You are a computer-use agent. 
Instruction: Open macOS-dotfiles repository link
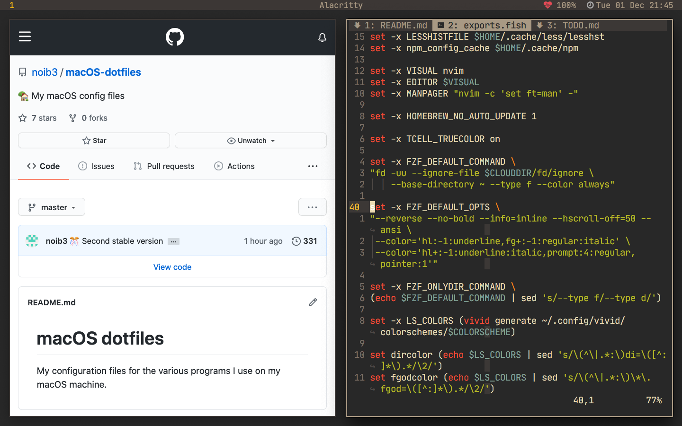pyautogui.click(x=103, y=72)
